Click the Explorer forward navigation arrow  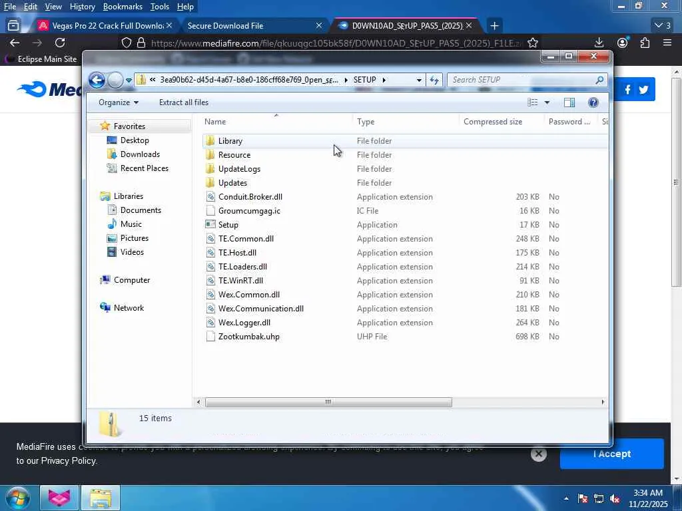pos(115,80)
